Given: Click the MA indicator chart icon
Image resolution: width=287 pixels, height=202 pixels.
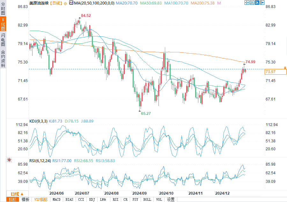Looking at the screenshot, I should (71, 3).
